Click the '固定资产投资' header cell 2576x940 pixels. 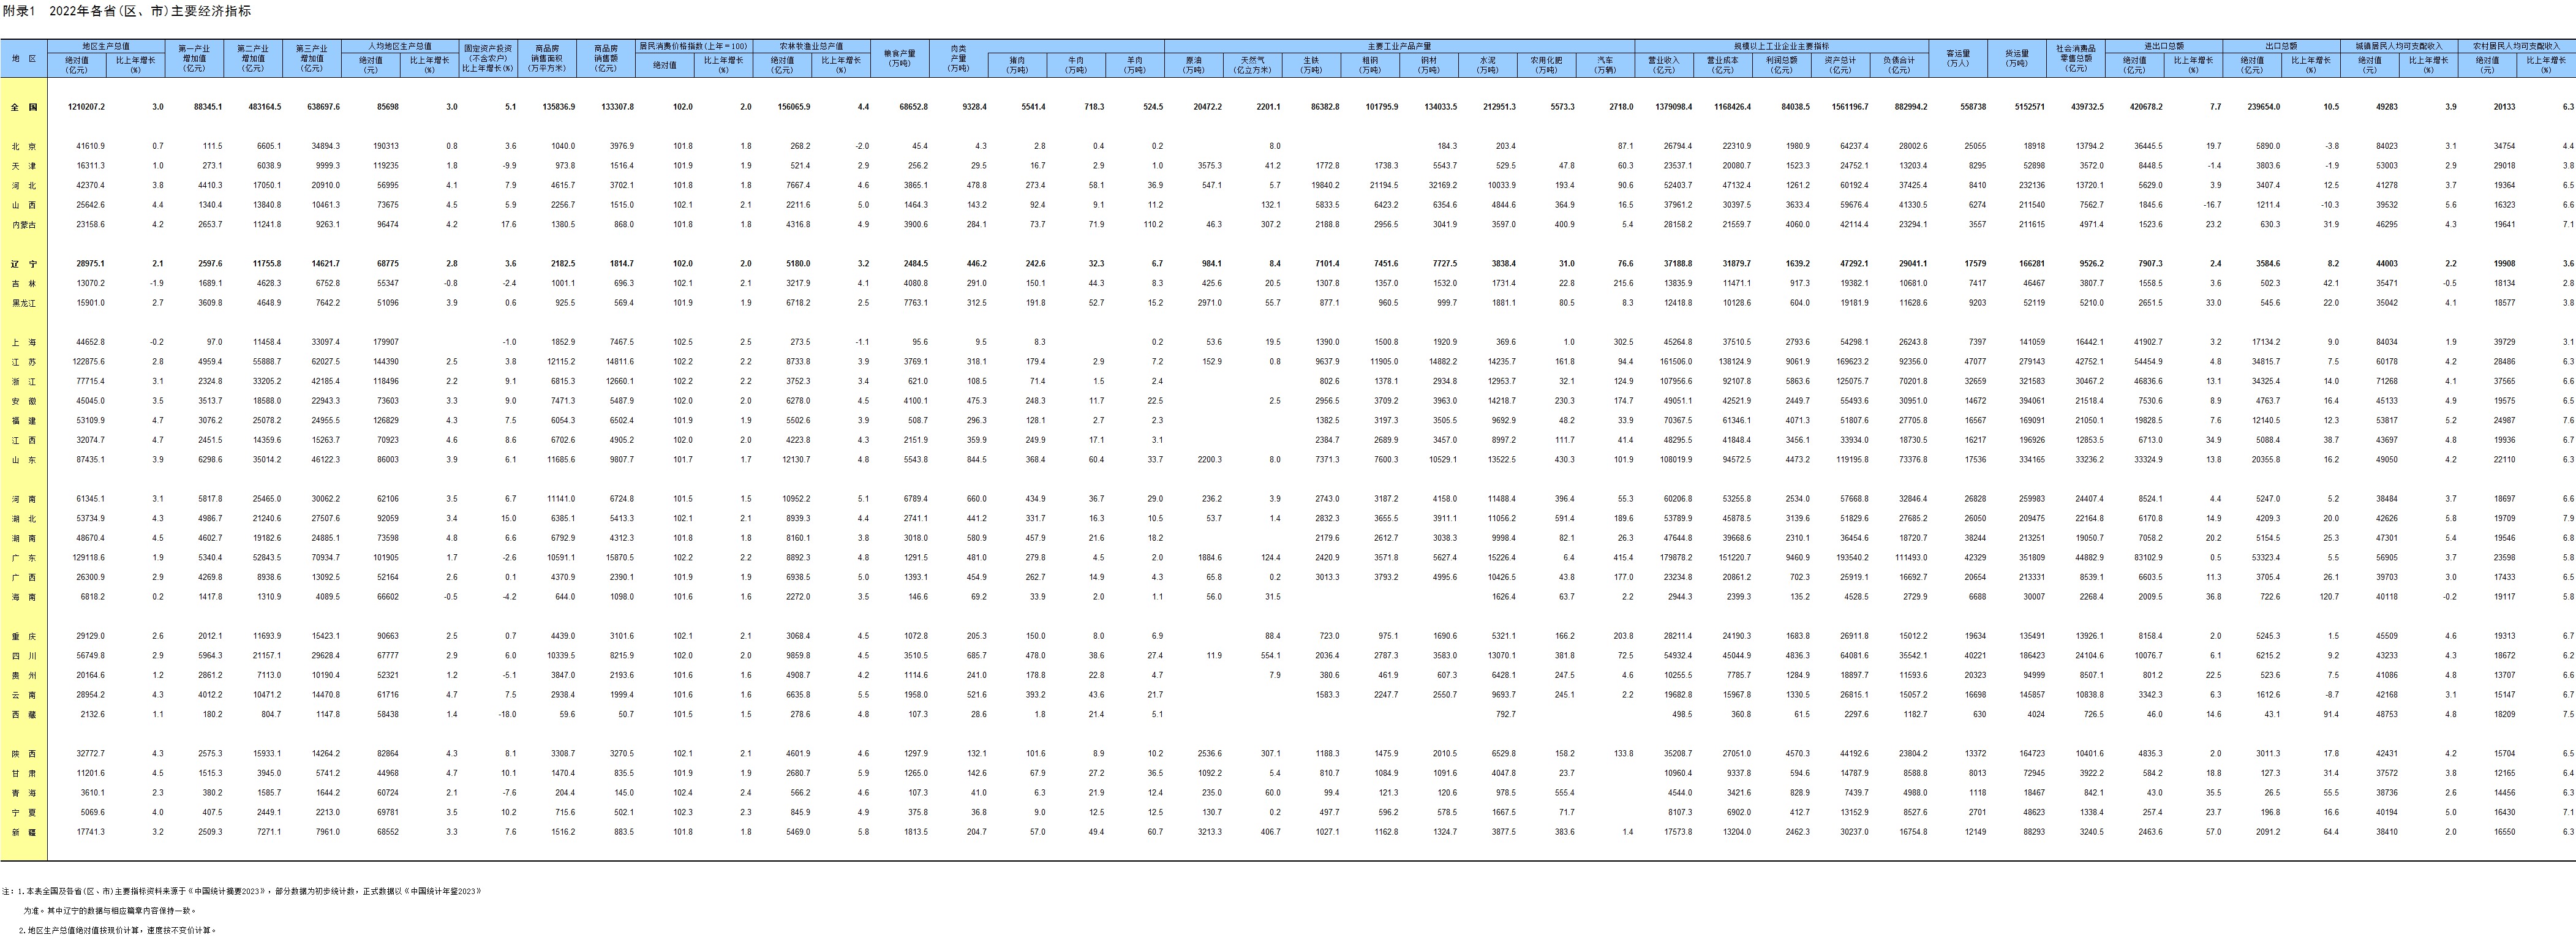pos(488,59)
